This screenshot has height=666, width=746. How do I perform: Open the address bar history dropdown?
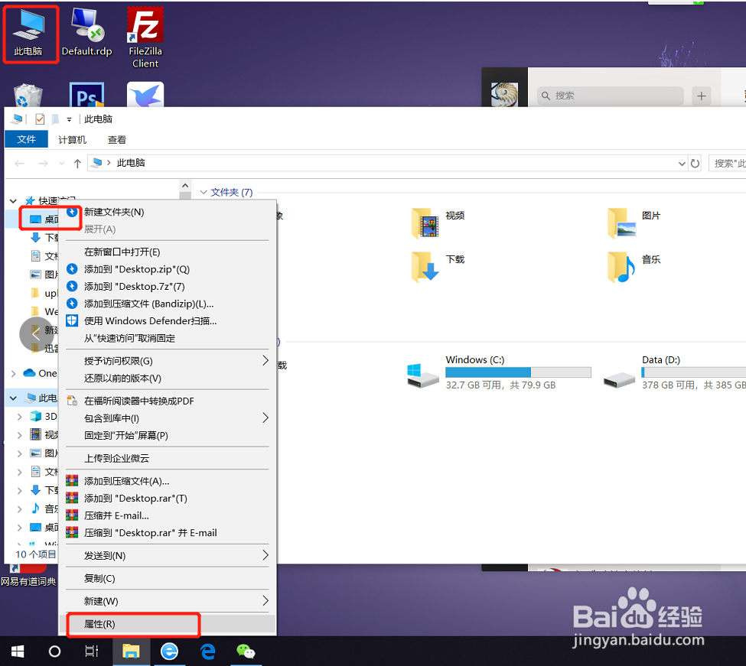[682, 164]
